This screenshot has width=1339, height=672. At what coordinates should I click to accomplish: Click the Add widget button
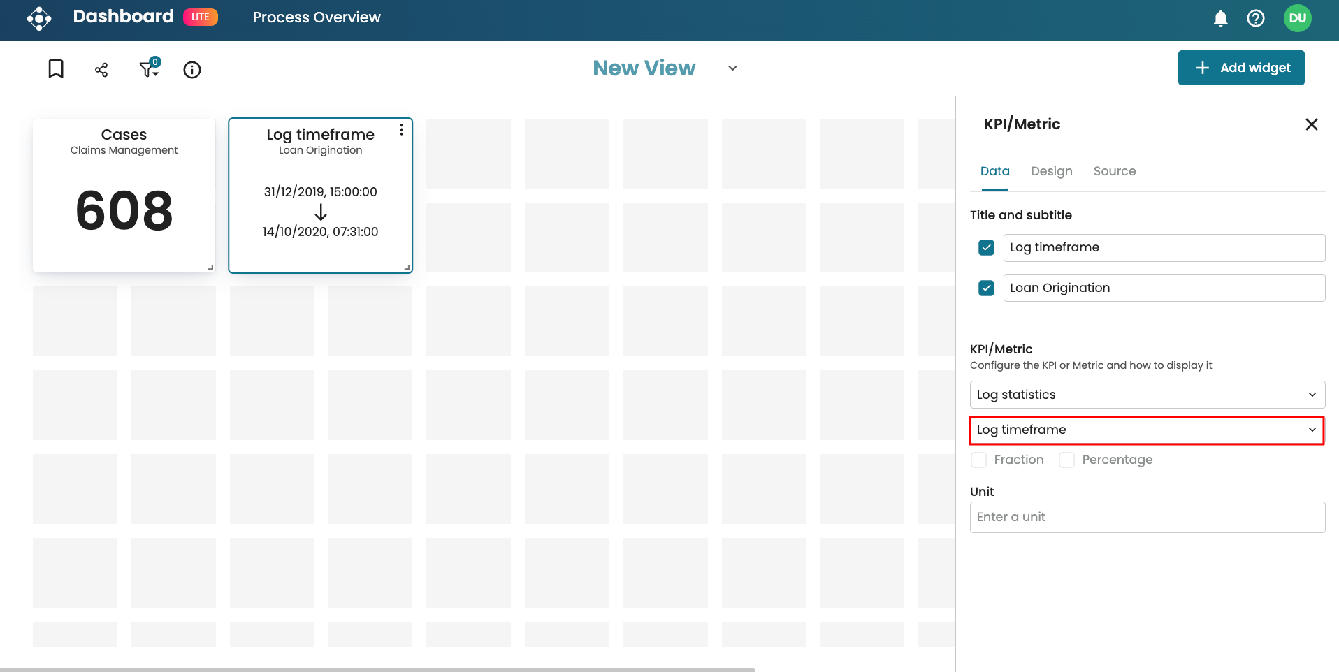coord(1240,68)
